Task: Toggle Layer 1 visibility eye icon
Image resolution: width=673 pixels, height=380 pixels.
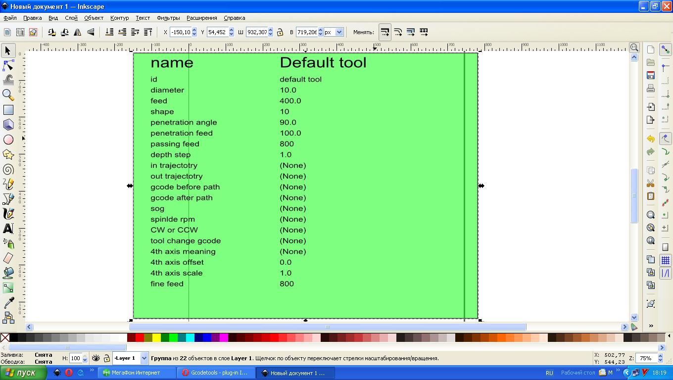Action: 96,358
